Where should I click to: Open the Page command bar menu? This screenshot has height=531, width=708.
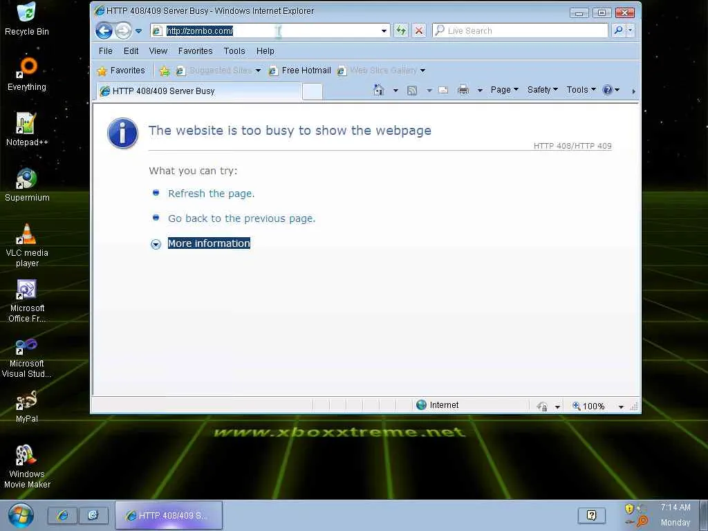pyautogui.click(x=504, y=90)
